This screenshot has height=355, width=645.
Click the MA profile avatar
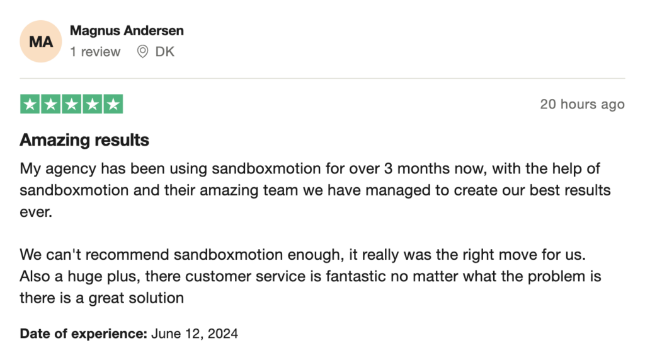(41, 42)
